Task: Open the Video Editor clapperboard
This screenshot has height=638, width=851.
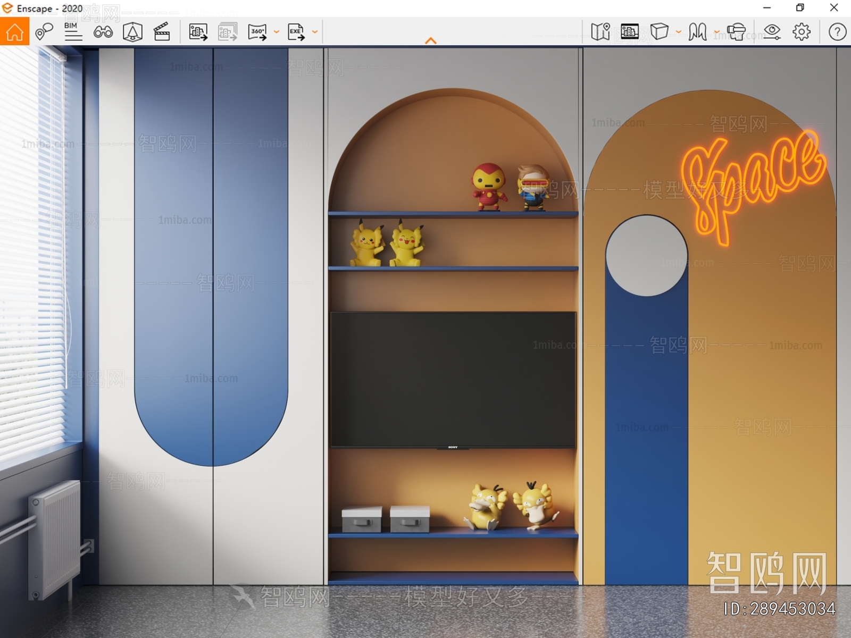Action: pyautogui.click(x=162, y=32)
